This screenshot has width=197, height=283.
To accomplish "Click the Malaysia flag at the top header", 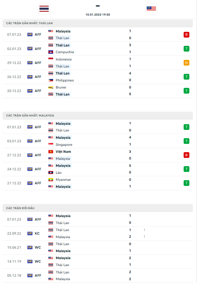I will tap(151, 9).
